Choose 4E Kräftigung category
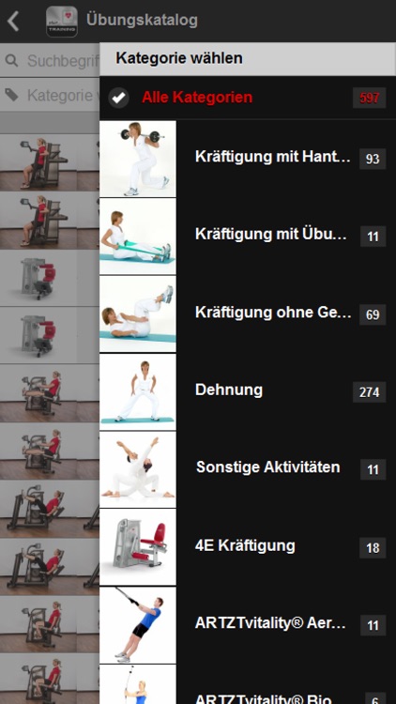The image size is (396, 704). click(x=248, y=547)
